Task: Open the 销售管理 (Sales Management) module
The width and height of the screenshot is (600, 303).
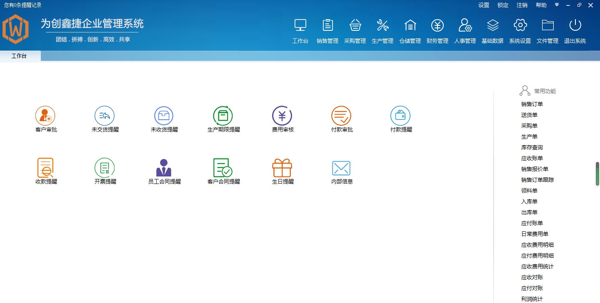Action: (x=327, y=29)
